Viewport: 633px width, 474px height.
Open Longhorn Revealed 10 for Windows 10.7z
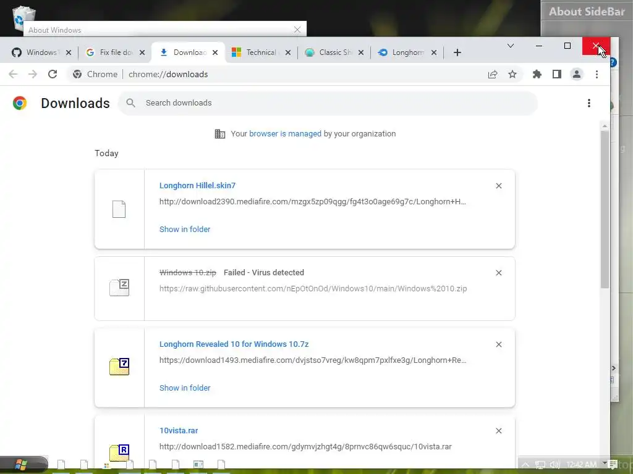click(x=234, y=344)
